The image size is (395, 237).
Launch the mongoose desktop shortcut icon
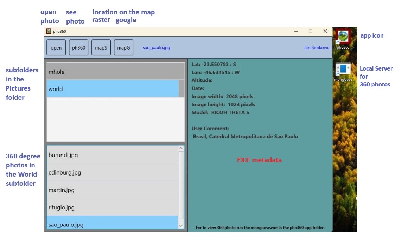(x=343, y=72)
